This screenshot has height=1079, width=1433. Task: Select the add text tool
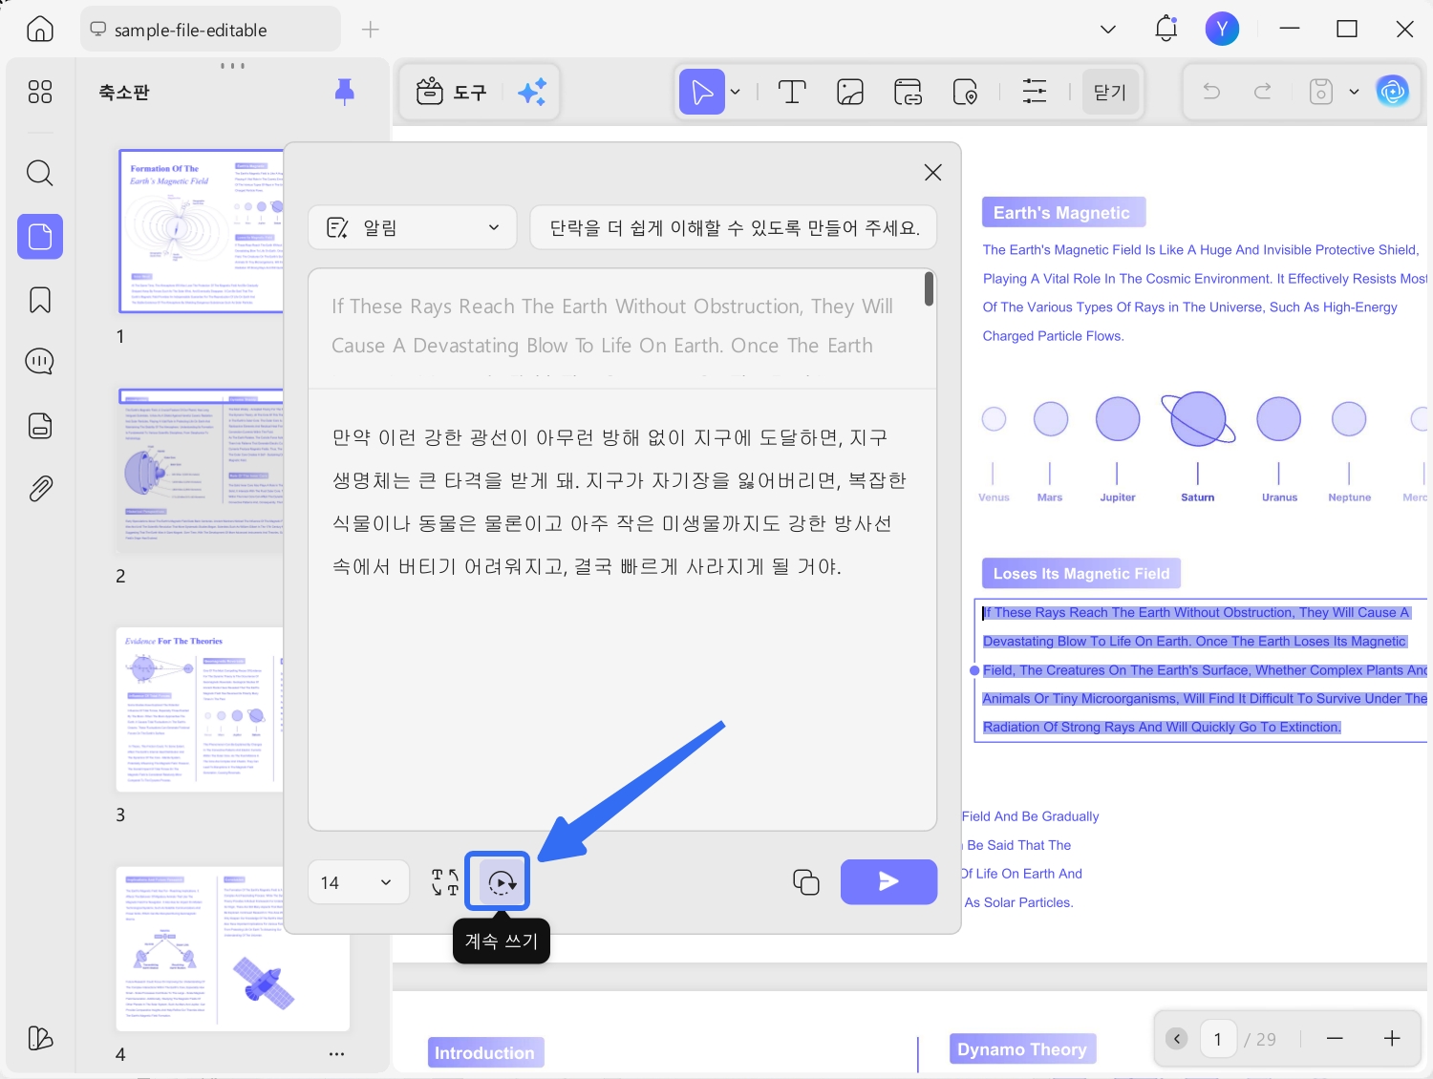792,92
